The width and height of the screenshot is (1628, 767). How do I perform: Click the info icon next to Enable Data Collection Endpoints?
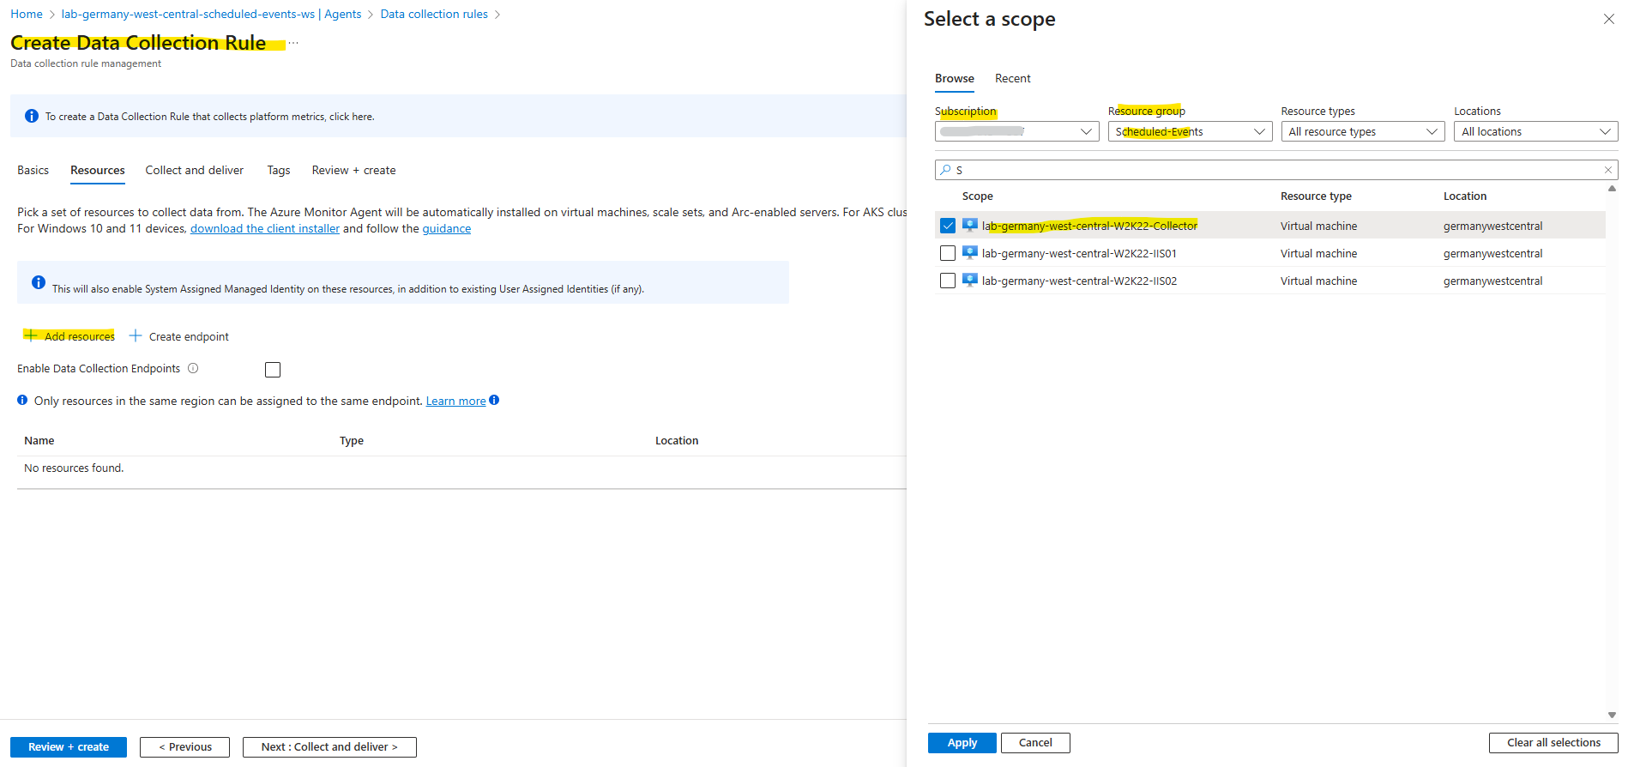click(x=193, y=368)
